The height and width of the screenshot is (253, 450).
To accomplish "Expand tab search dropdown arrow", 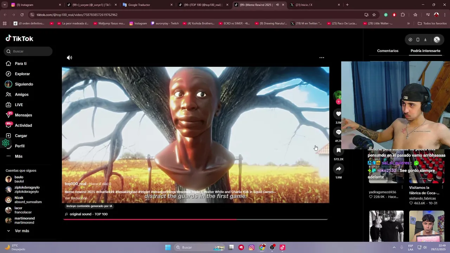I will [x=5, y=5].
